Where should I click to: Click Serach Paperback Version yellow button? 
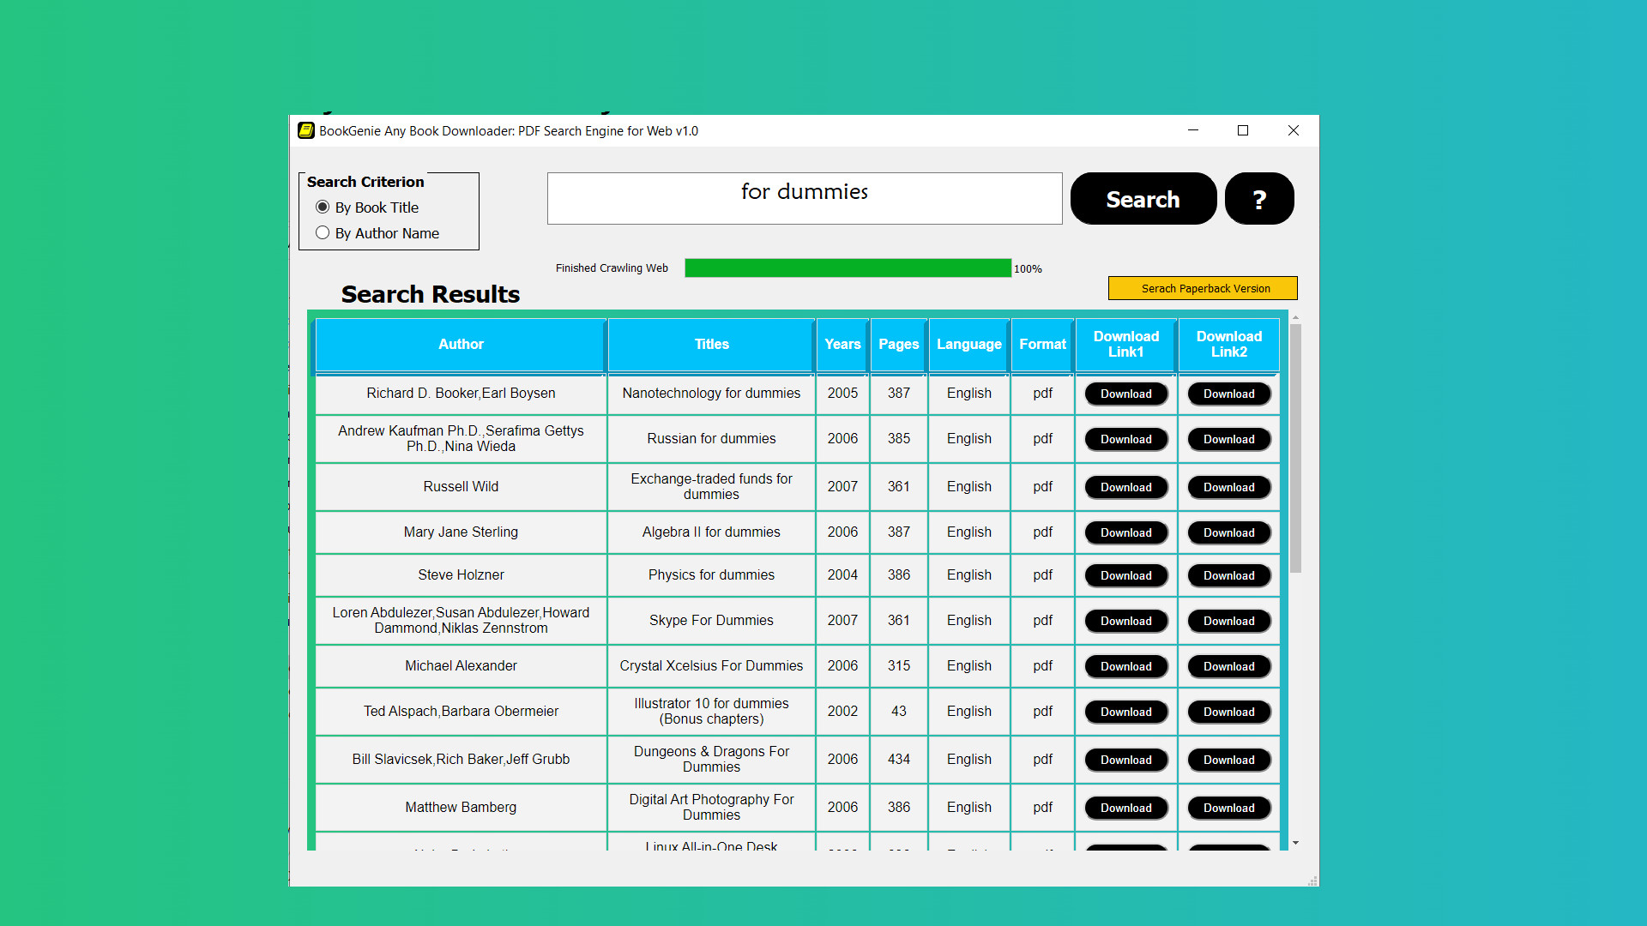pos(1202,288)
